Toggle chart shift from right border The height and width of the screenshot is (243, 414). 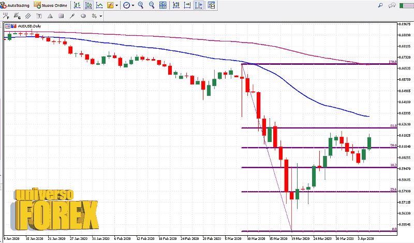pyautogui.click(x=199, y=5)
